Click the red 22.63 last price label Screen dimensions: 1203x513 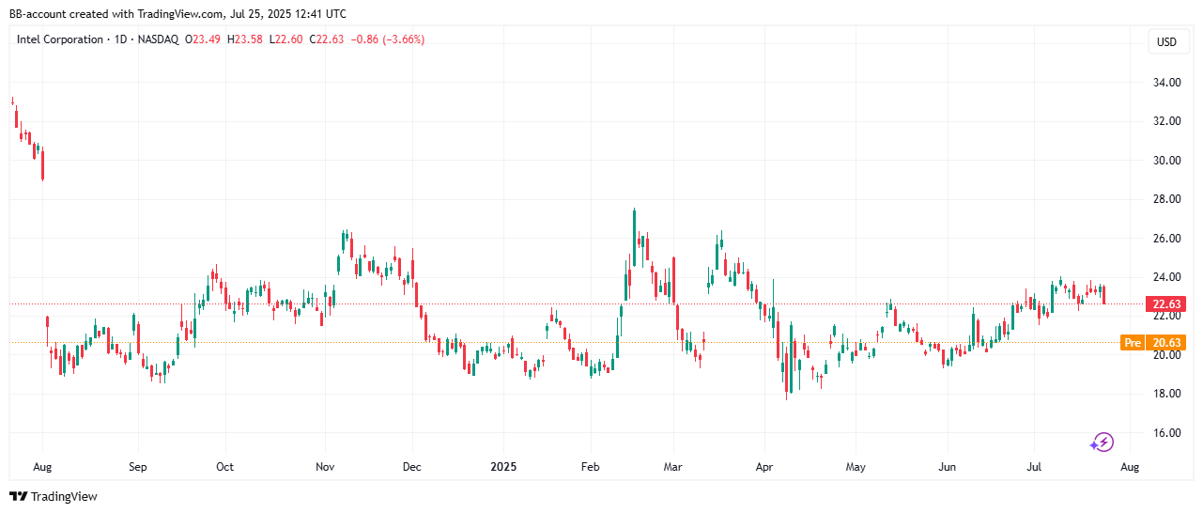point(1164,303)
